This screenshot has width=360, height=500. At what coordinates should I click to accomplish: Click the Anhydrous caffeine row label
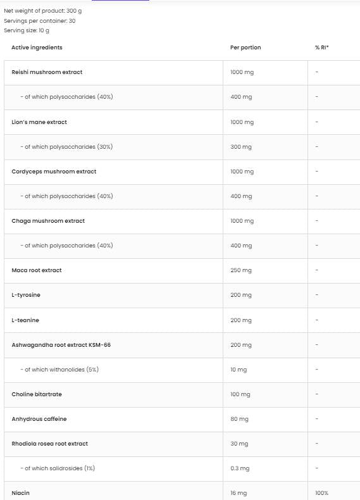coord(39,419)
